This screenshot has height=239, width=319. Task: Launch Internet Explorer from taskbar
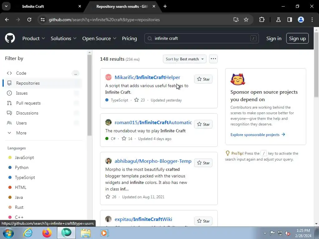pos(28,233)
